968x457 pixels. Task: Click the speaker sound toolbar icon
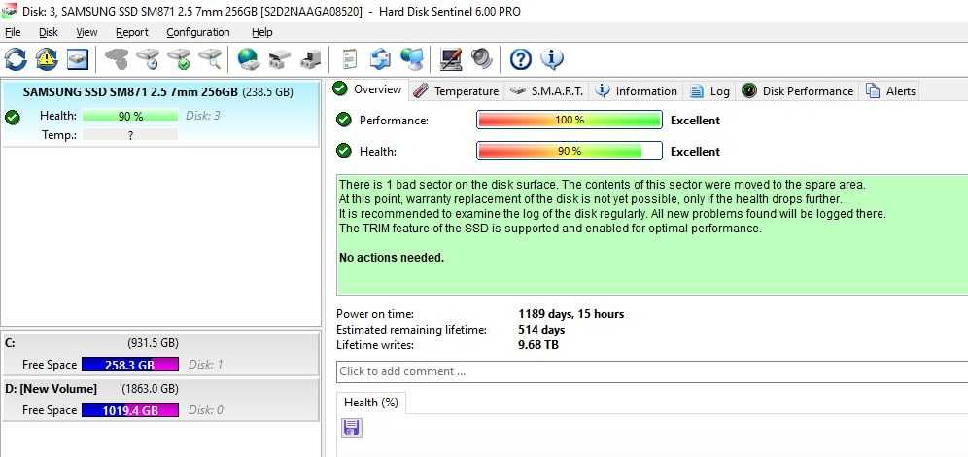tap(481, 59)
